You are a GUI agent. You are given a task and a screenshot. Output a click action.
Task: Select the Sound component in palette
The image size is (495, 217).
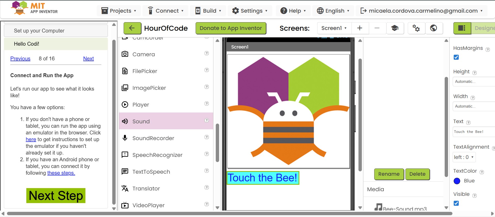[x=166, y=121]
